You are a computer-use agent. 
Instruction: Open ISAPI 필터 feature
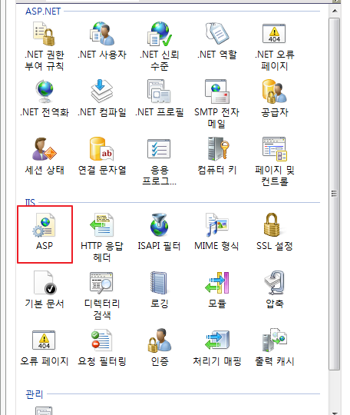click(160, 232)
